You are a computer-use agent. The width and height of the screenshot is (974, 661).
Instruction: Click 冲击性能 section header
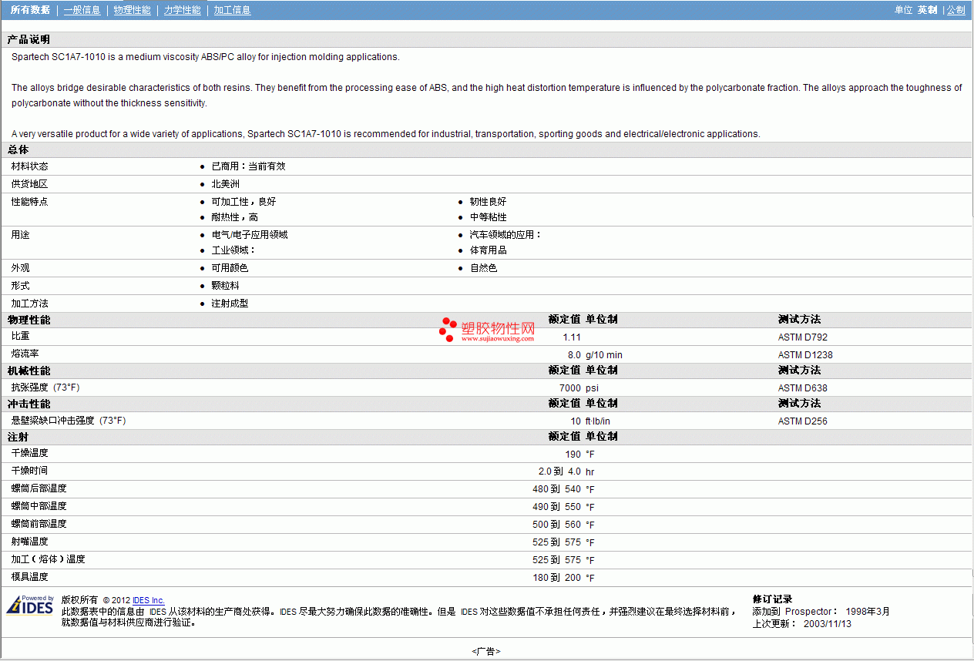pyautogui.click(x=29, y=404)
